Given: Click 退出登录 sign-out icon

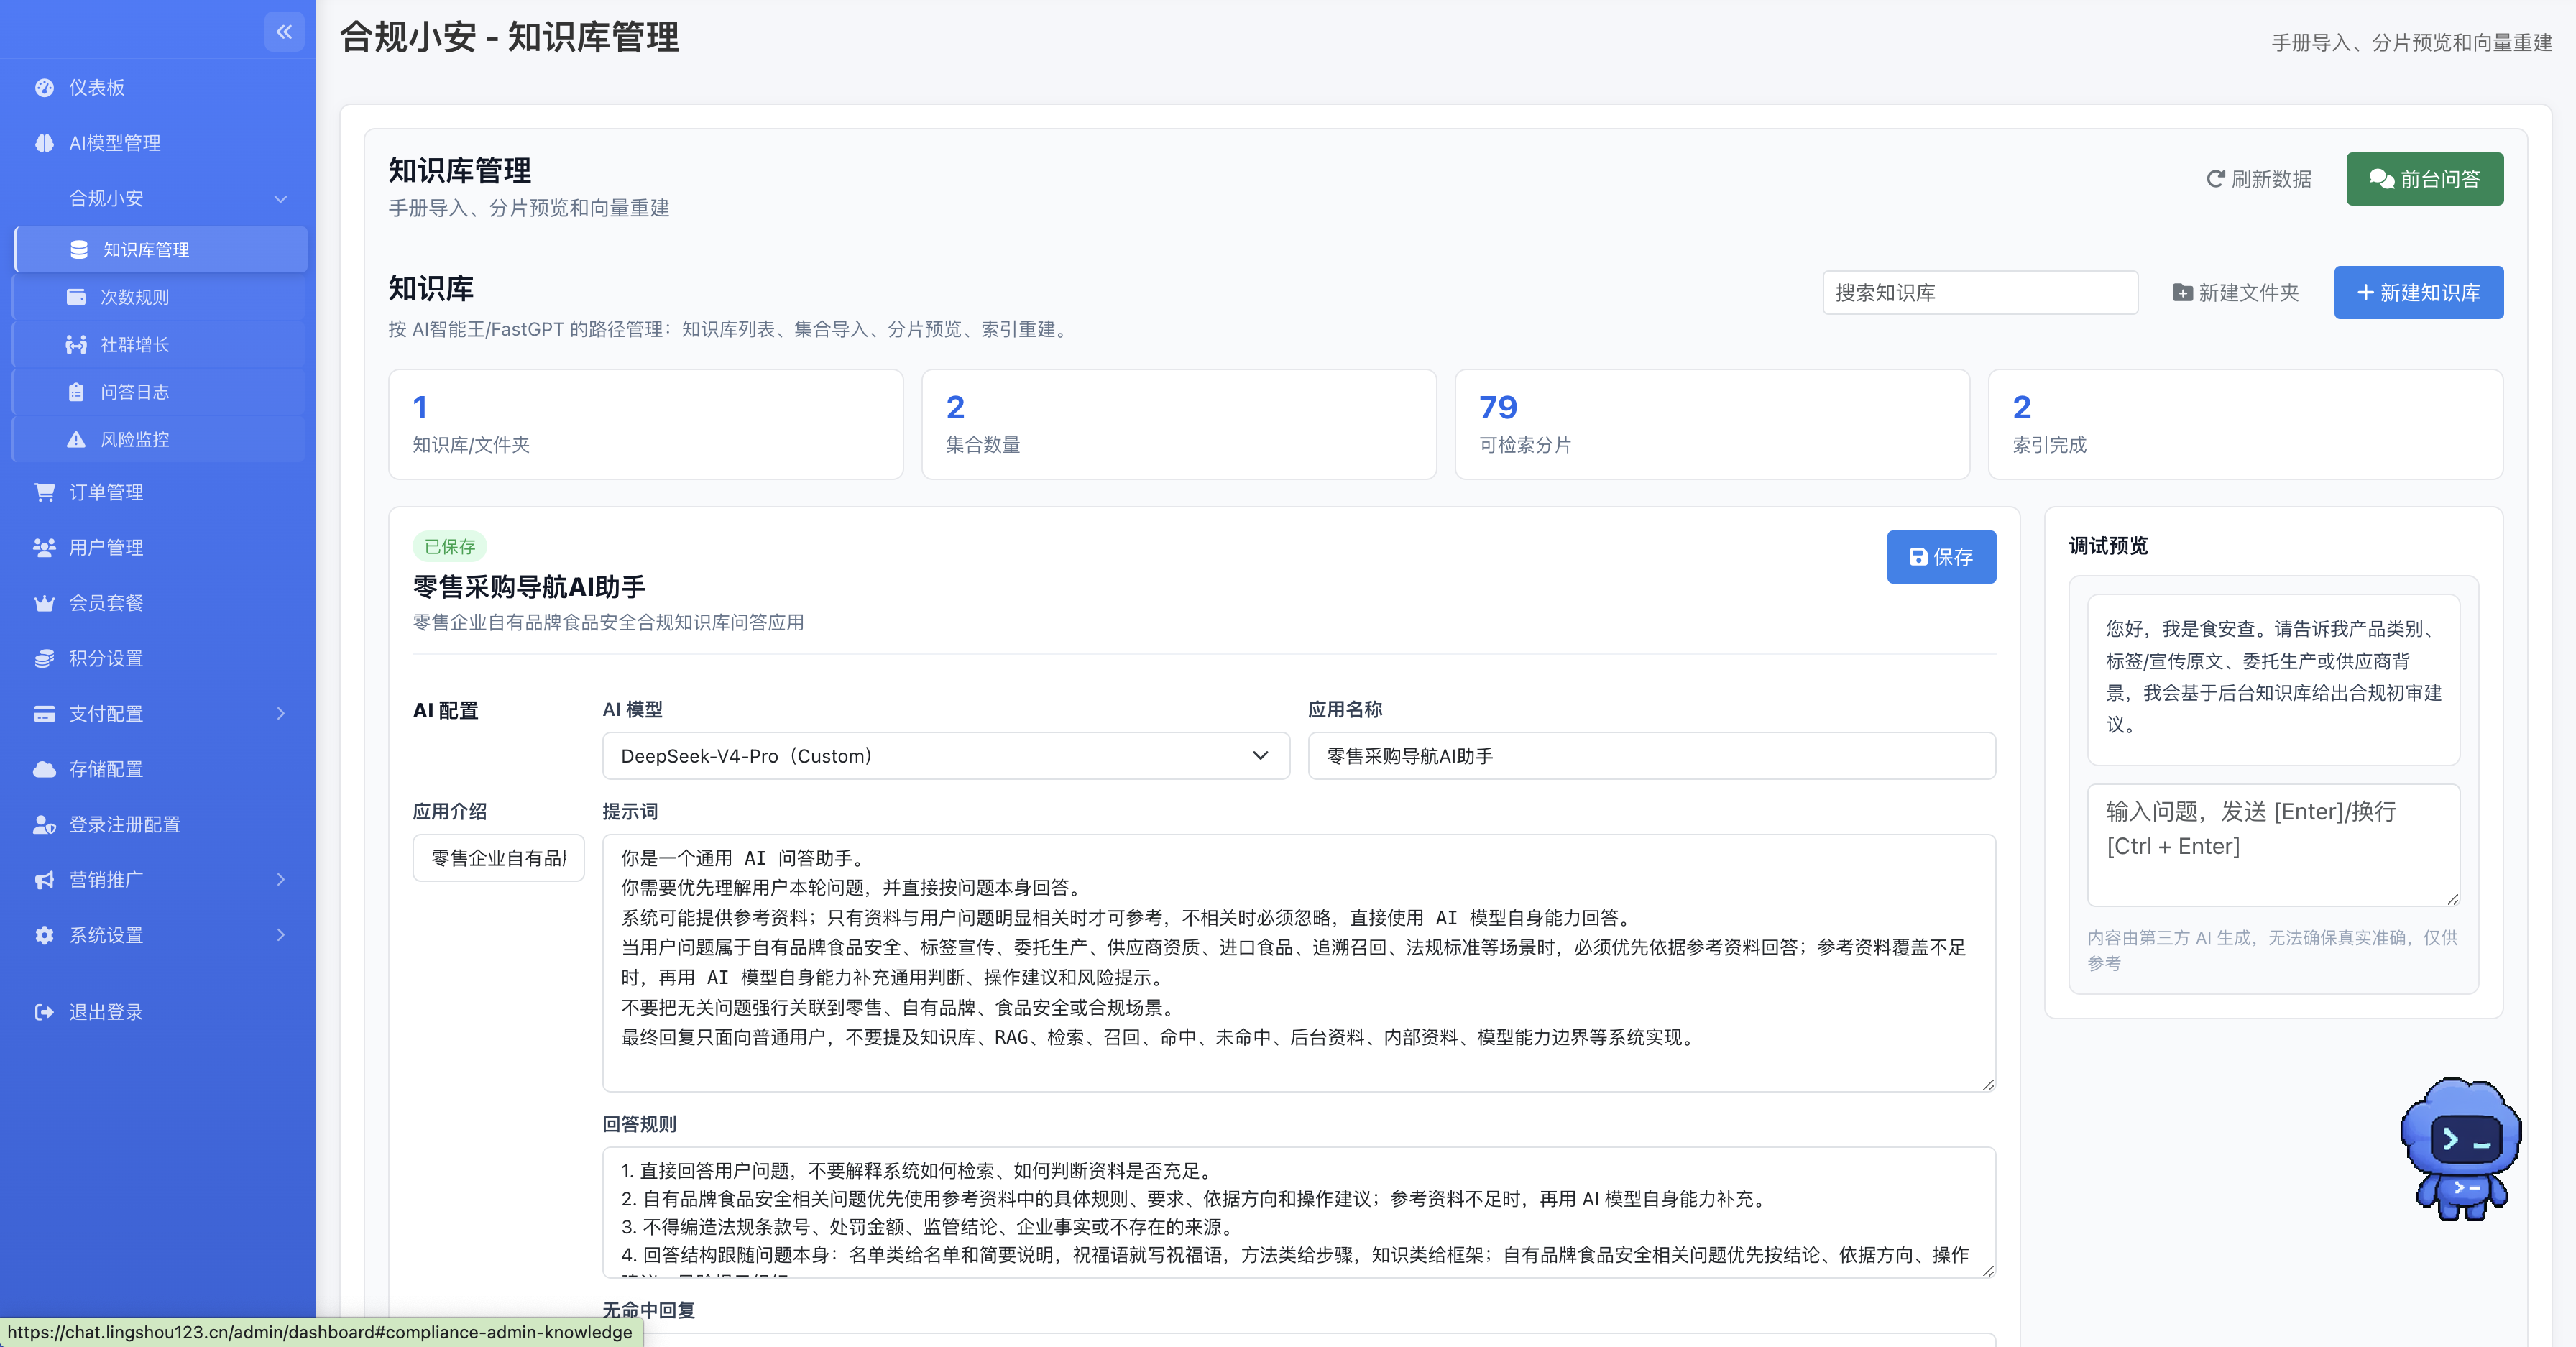Looking at the screenshot, I should pyautogui.click(x=44, y=1012).
